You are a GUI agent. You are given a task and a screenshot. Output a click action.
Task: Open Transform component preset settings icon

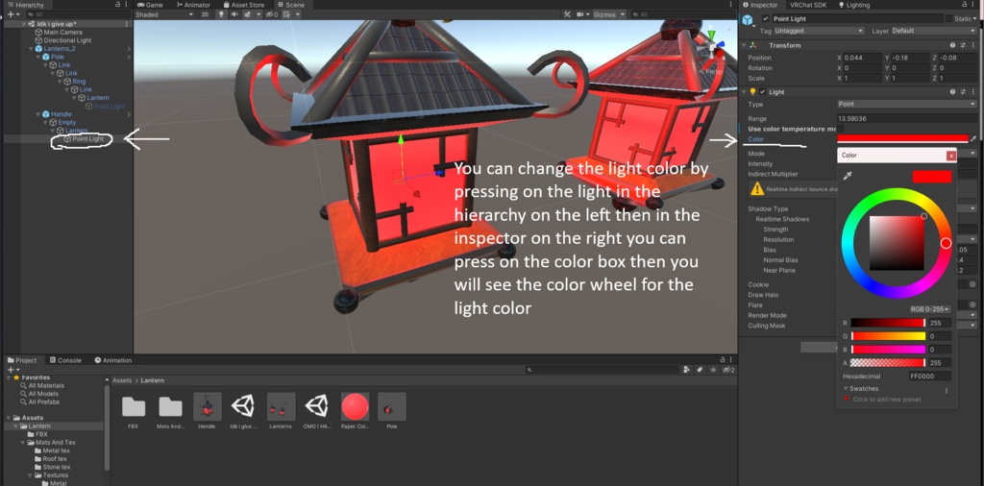click(x=963, y=45)
